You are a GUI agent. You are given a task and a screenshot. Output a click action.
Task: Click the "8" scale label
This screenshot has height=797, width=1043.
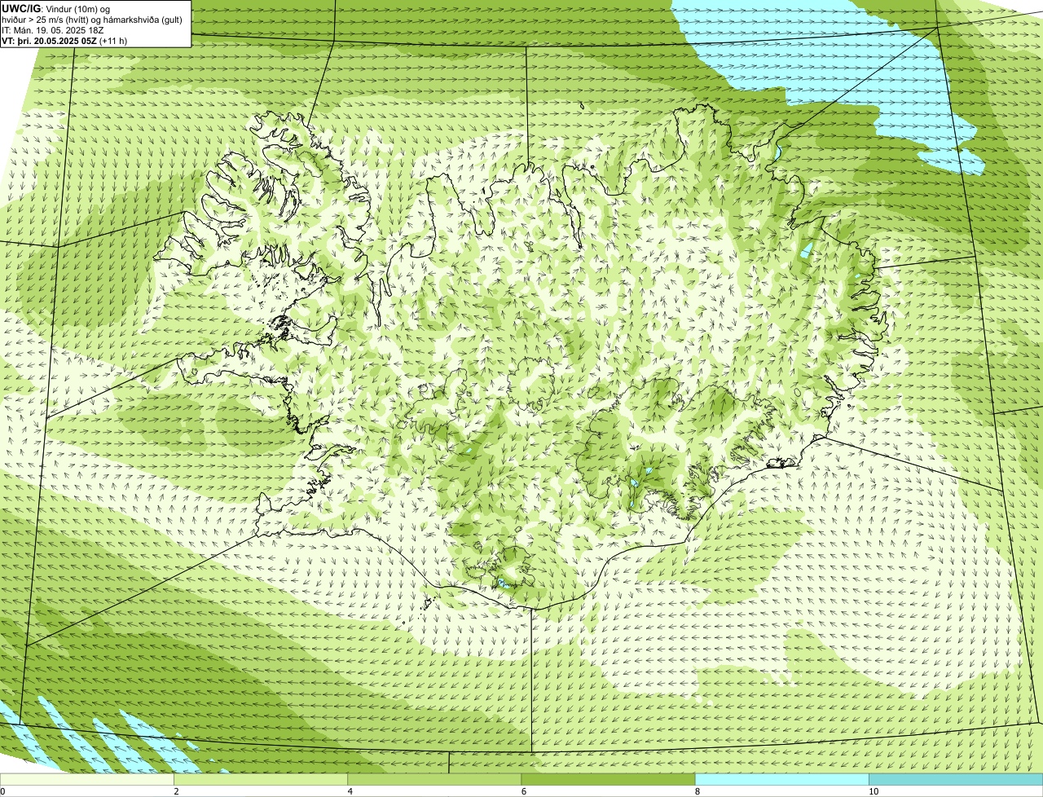pos(698,791)
